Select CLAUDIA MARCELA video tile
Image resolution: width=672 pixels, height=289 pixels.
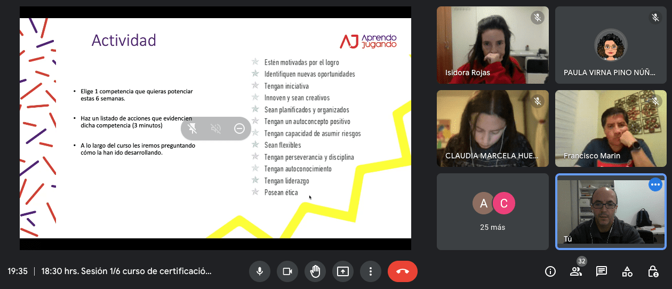[x=493, y=129]
